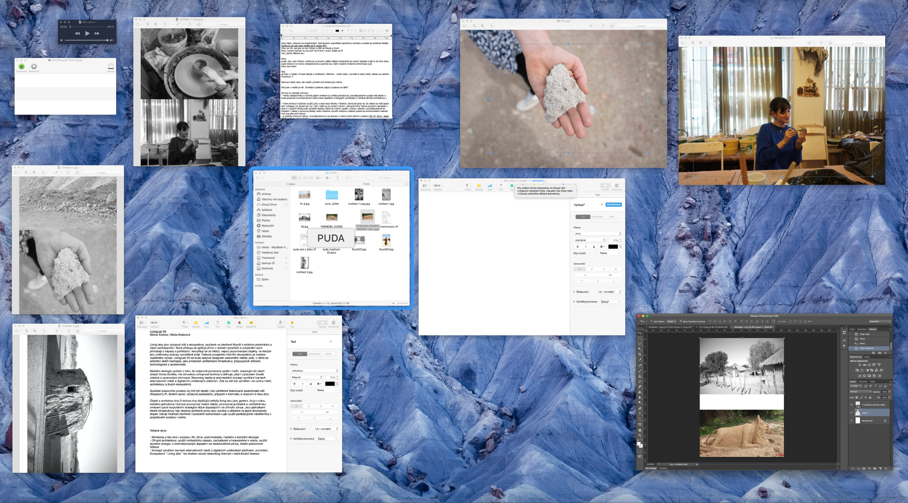Enable the Auto-Select checkbox in Photoshop
This screenshot has height=503, width=908.
pos(651,321)
